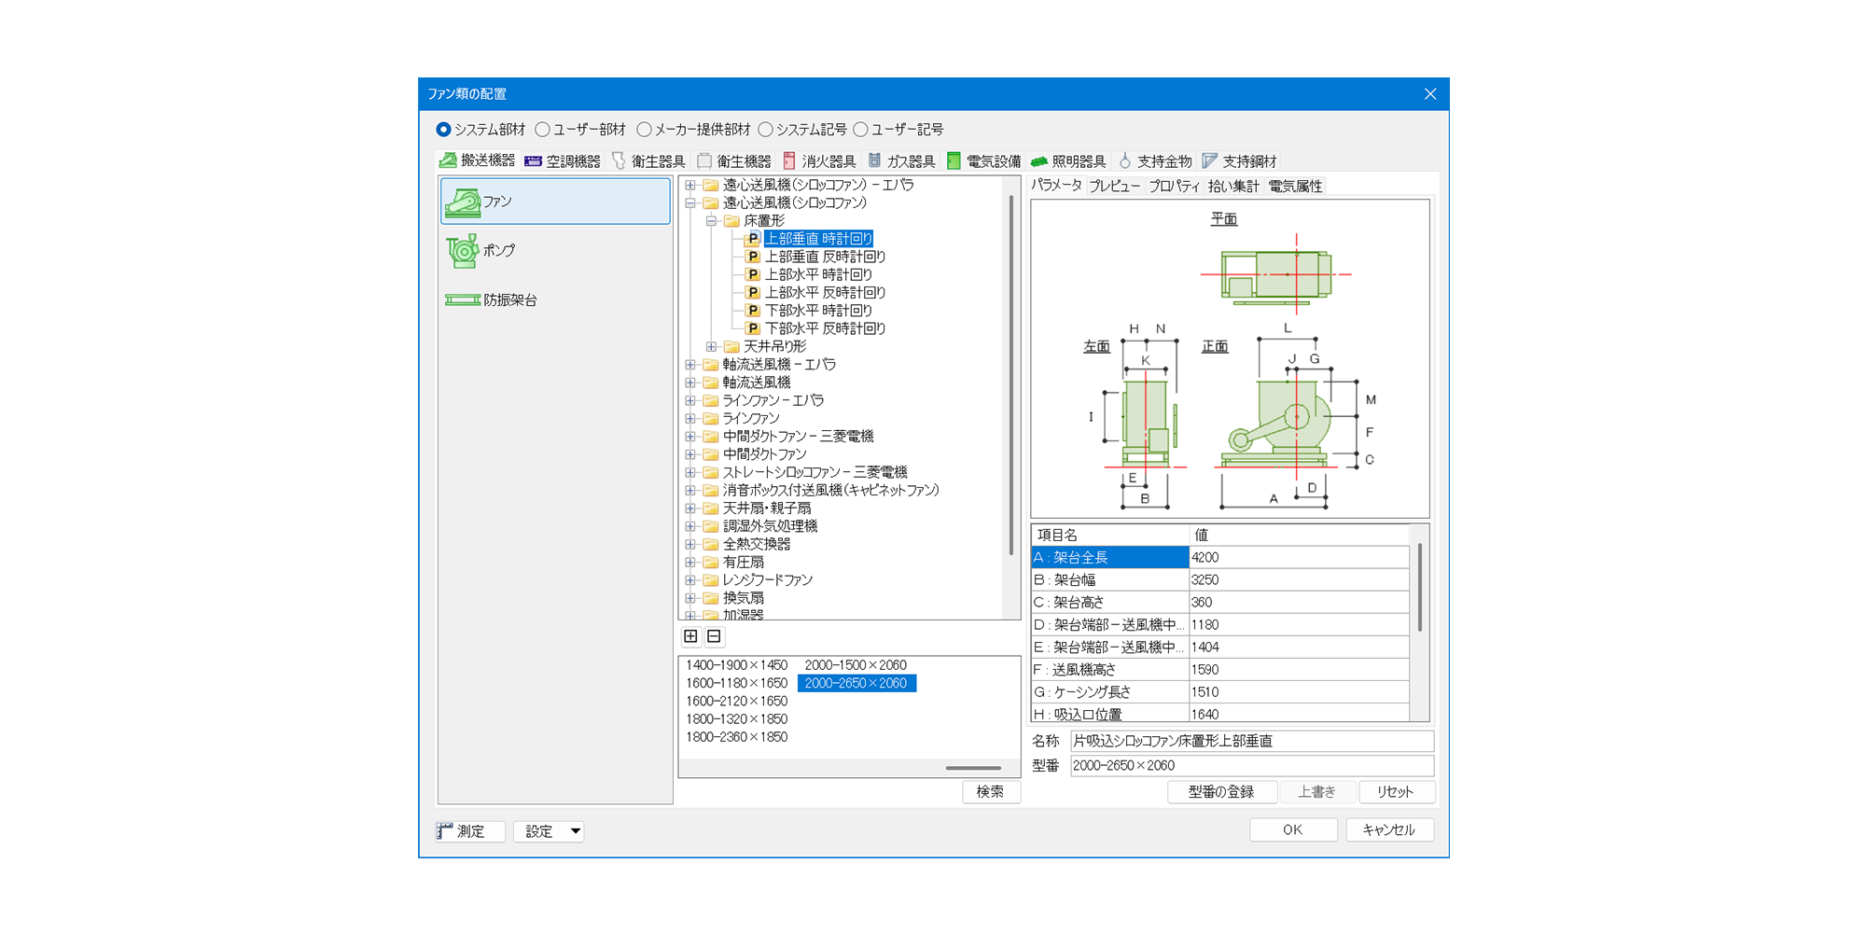The image size is (1866, 933).
Task: Open the 電気設備 category icon tab
Action: point(954,161)
